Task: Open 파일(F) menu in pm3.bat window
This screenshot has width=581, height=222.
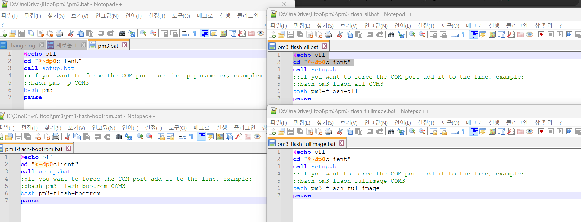Action: (x=10, y=16)
